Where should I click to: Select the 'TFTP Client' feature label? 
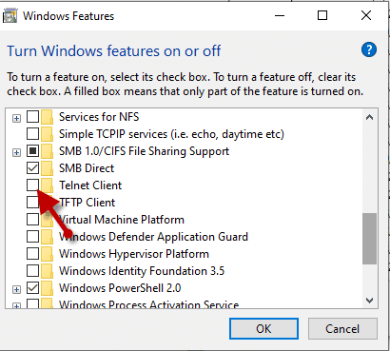88,203
